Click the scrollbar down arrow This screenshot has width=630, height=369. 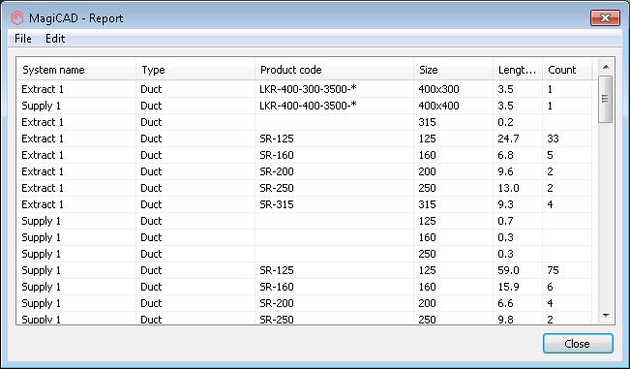tap(606, 316)
